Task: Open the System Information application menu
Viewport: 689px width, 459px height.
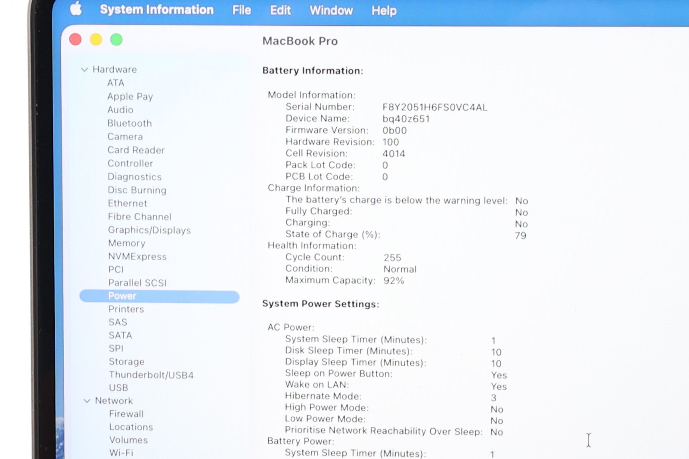Action: (156, 9)
